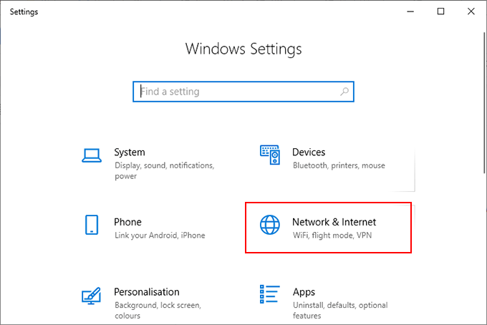Viewport: 487px width, 325px height.
Task: Open the Devices category label
Action: (x=309, y=152)
